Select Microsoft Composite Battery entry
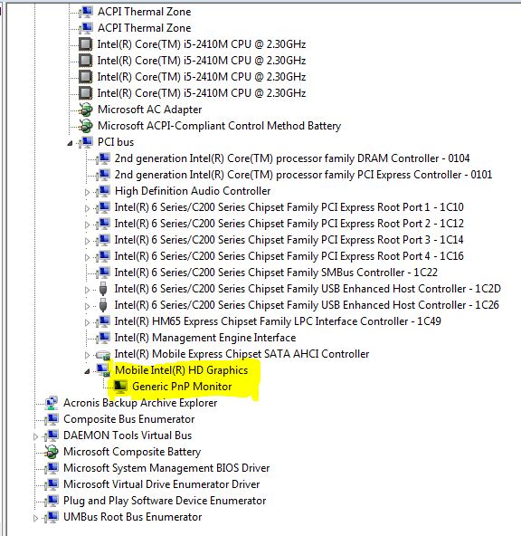521x536 pixels. 132,452
